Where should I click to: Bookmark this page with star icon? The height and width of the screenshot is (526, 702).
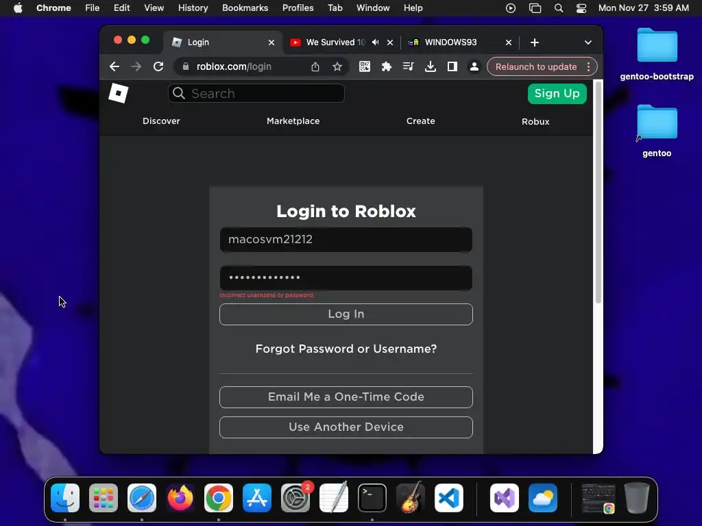point(337,66)
